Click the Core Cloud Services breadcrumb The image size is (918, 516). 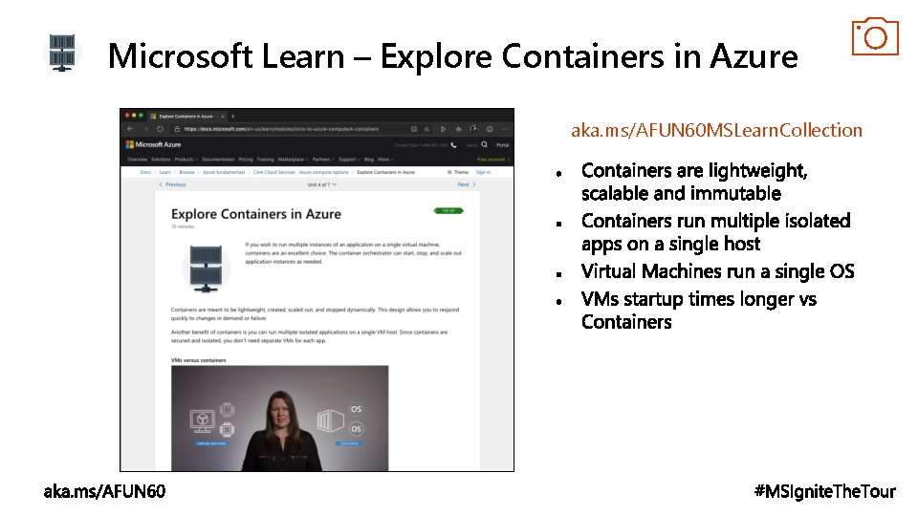click(x=300, y=172)
